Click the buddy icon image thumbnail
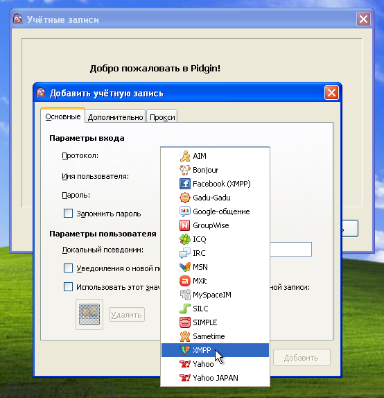 [89, 314]
